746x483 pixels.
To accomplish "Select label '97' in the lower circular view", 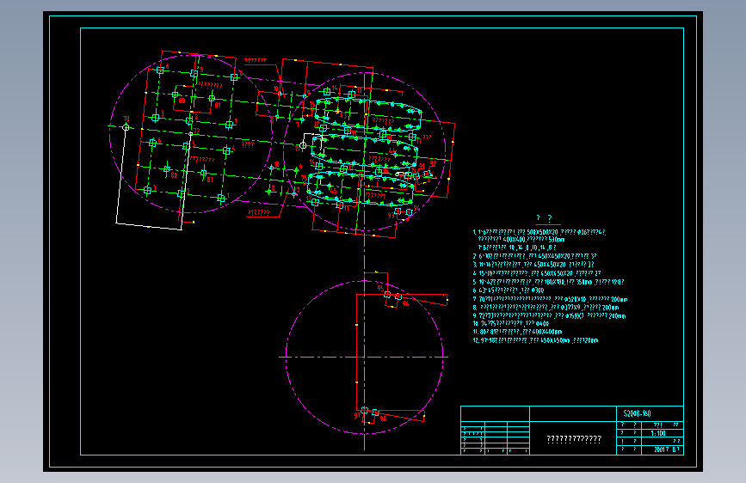I will (x=357, y=415).
